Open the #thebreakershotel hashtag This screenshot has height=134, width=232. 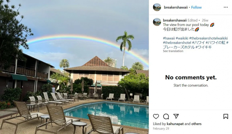tap(177, 43)
